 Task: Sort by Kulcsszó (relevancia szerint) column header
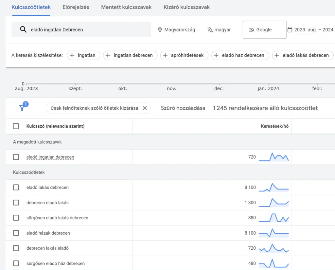[55, 126]
